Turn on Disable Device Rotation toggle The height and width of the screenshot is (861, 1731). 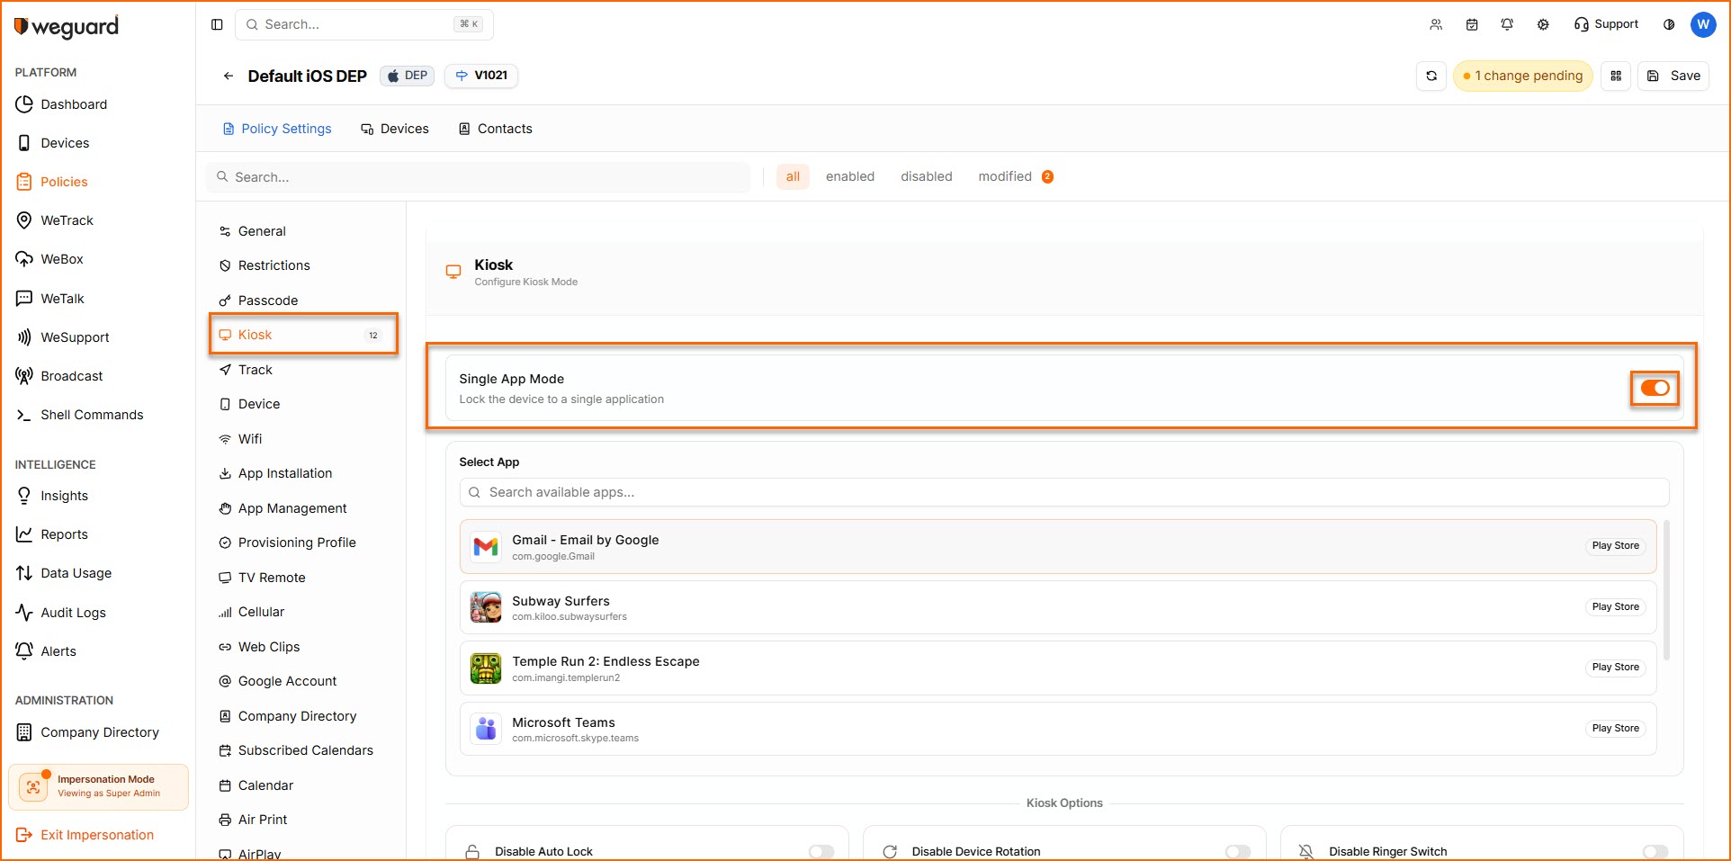[x=1238, y=851]
